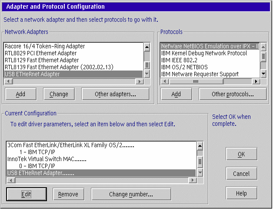Screen dimensions: 273x209
Task: Select IBM Netware Requester Support
Action: coord(210,74)
